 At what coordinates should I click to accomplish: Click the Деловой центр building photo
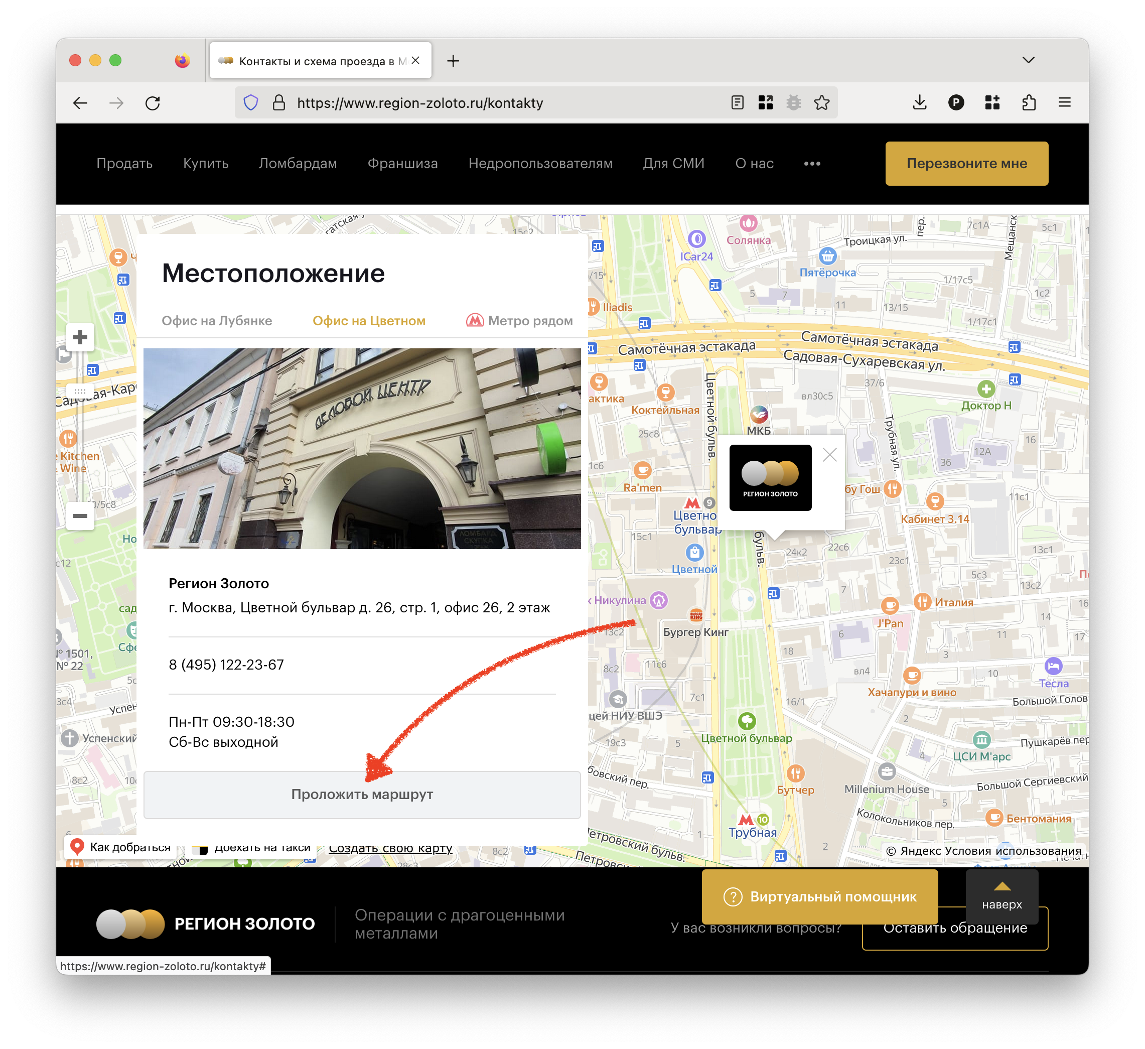[x=362, y=448]
